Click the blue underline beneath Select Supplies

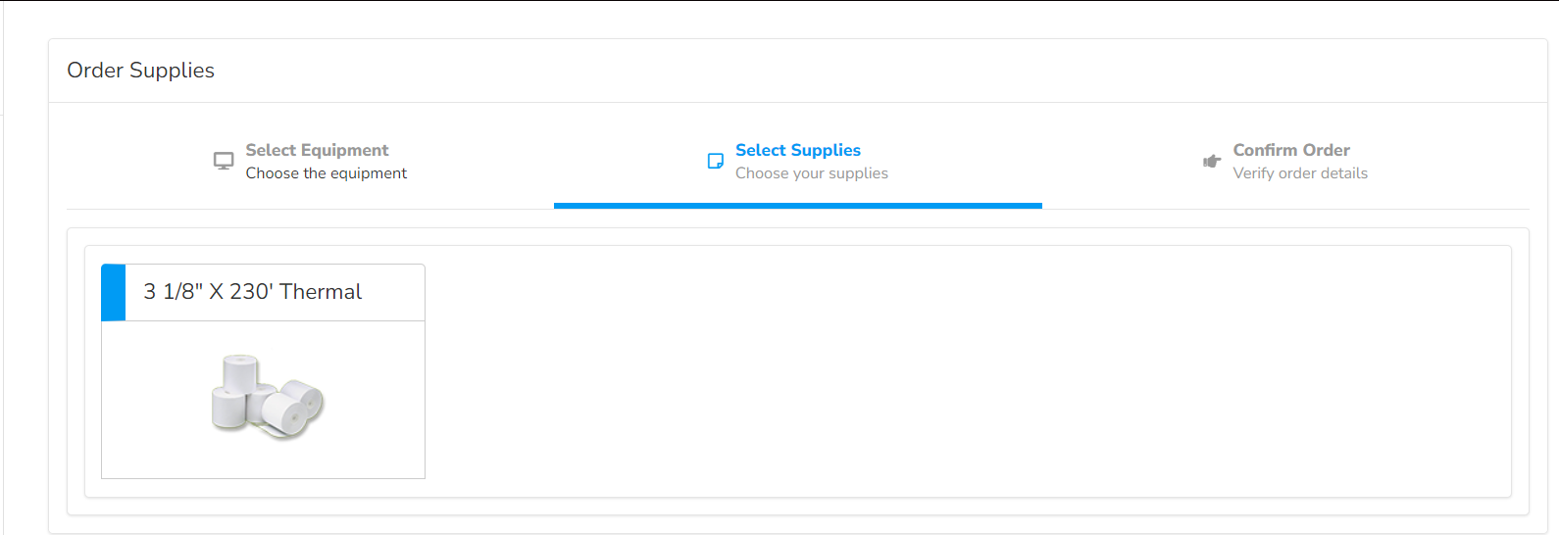click(x=798, y=206)
